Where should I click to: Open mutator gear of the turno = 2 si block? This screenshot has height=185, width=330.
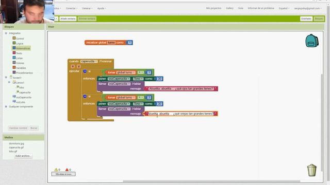pos(85,96)
